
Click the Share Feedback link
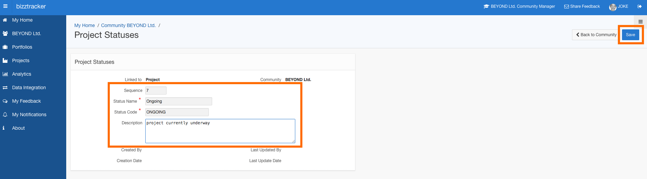pyautogui.click(x=582, y=6)
